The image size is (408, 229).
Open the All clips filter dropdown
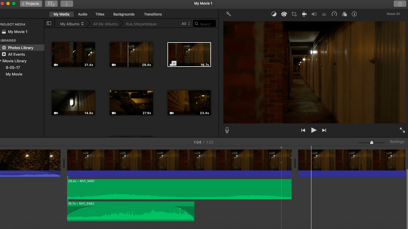click(186, 24)
